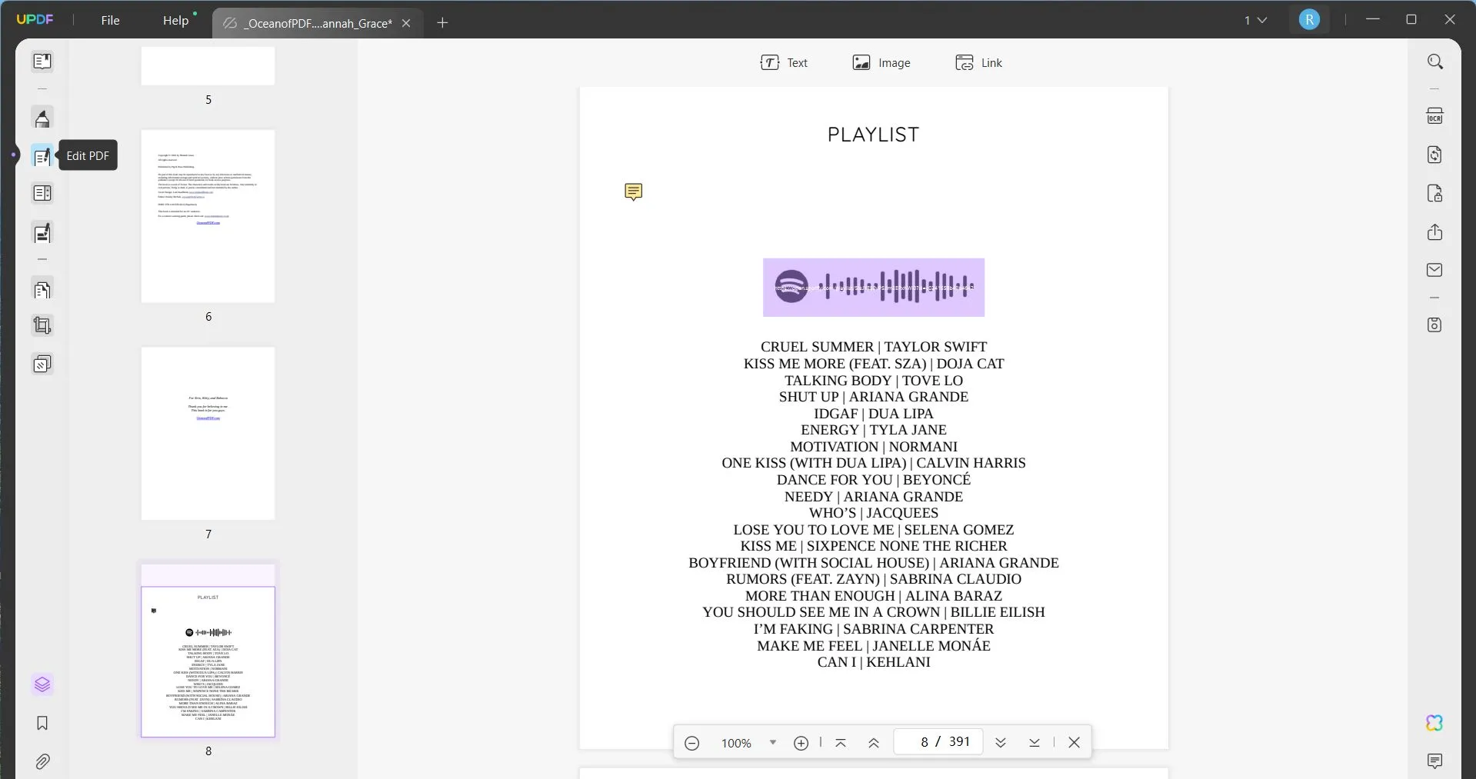The height and width of the screenshot is (779, 1476).
Task: Open the File menu
Action: [x=110, y=20]
